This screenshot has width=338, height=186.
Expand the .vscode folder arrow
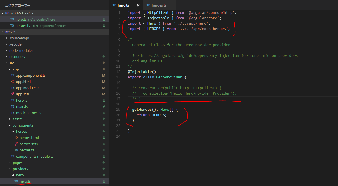pos(6,44)
